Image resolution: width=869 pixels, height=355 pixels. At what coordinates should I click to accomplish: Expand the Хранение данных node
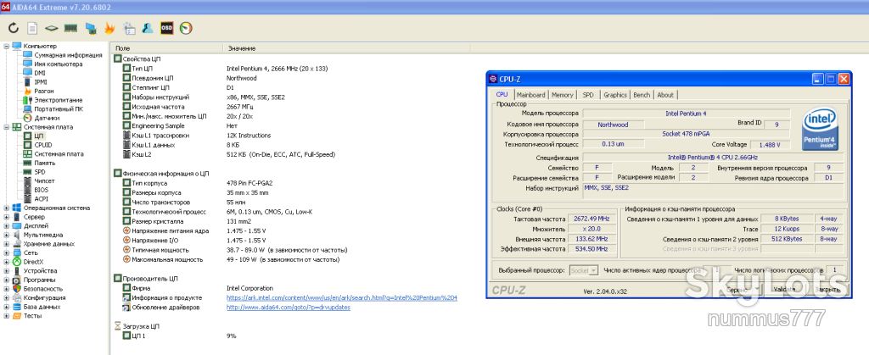[x=6, y=244]
